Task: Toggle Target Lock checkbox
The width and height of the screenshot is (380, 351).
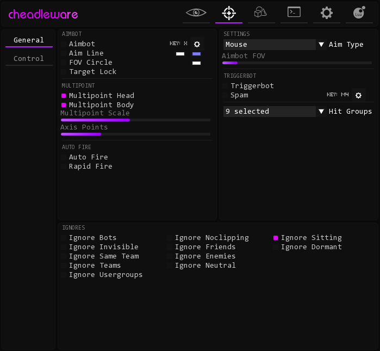Action: click(x=64, y=72)
